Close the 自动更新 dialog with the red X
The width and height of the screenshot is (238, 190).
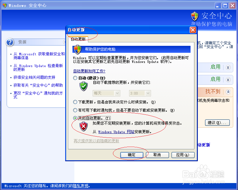click(193, 30)
